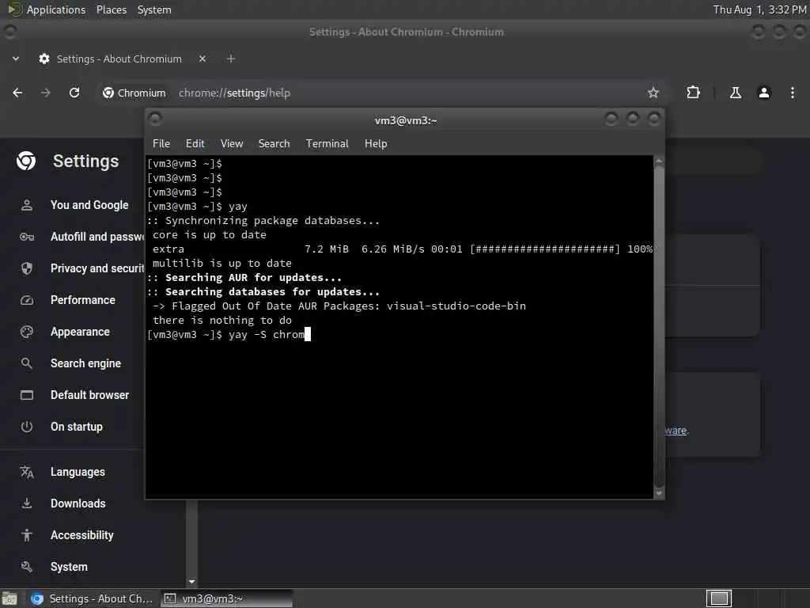The image size is (810, 608).
Task: Open the Chromium profile avatar
Action: coord(763,93)
